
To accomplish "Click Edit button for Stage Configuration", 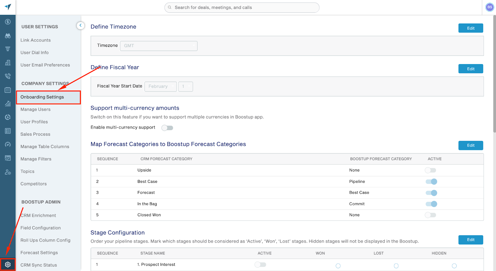I will pos(471,240).
